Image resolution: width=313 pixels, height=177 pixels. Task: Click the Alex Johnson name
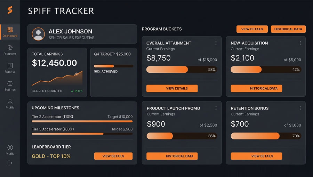tap(71, 31)
